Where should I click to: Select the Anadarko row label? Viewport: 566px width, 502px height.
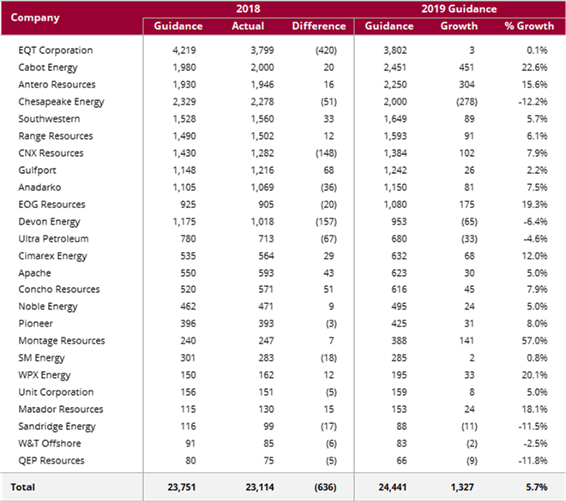[x=39, y=188]
